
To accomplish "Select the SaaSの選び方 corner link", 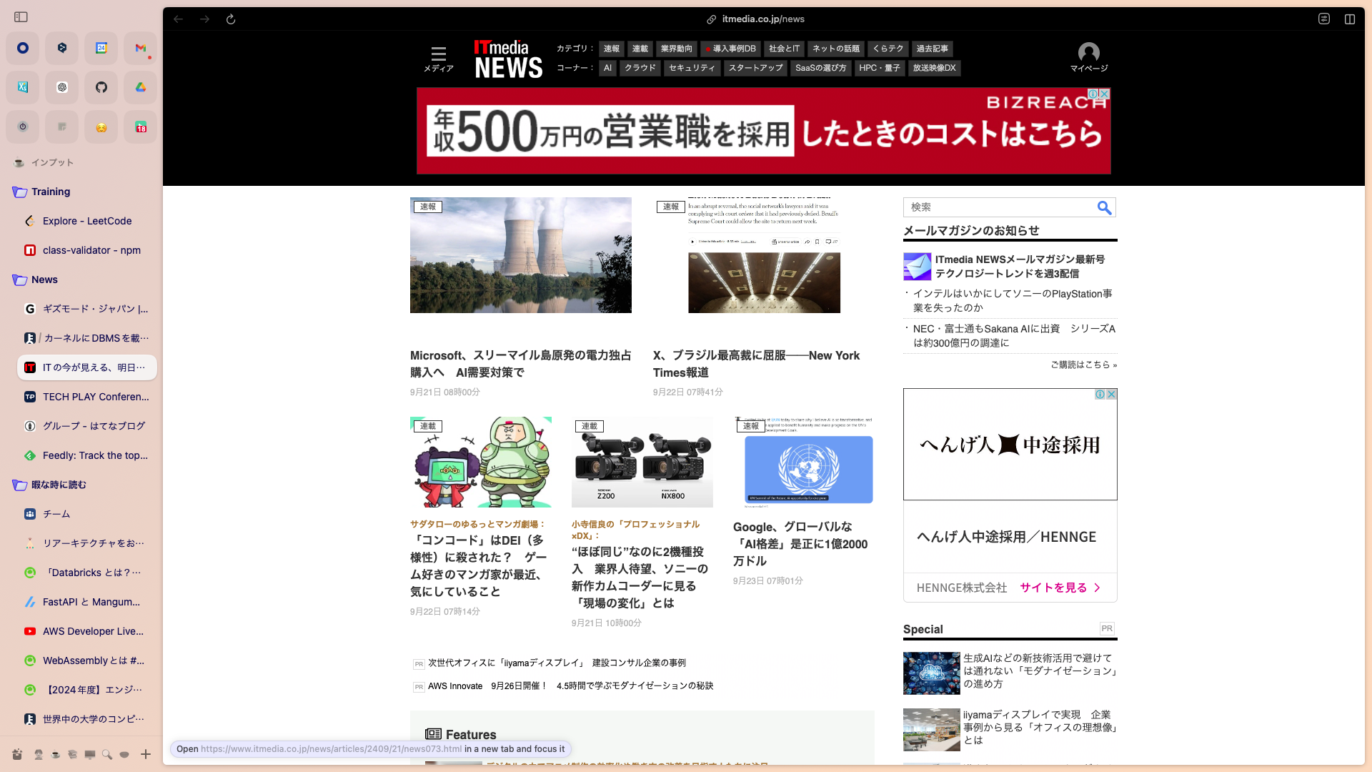I will pyautogui.click(x=820, y=68).
